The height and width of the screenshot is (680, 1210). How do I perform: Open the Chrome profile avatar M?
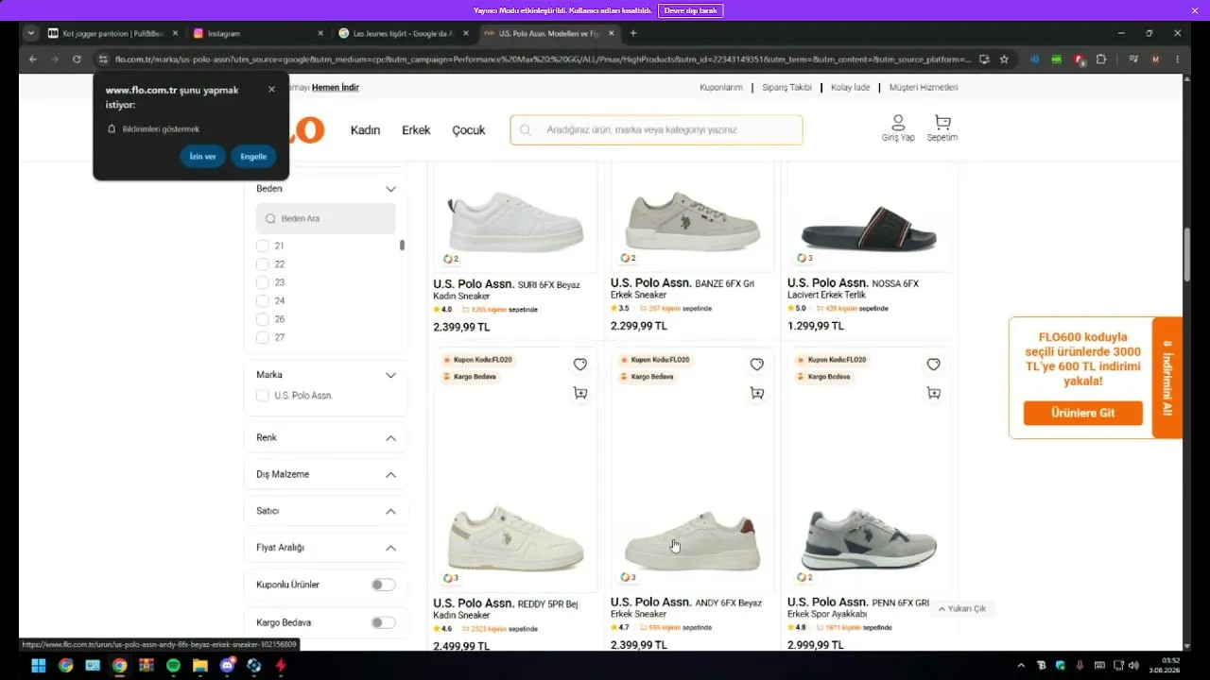pyautogui.click(x=1155, y=59)
